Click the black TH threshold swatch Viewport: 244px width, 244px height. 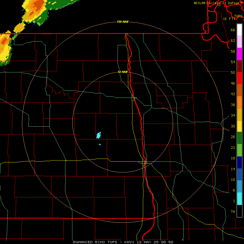click(x=239, y=211)
